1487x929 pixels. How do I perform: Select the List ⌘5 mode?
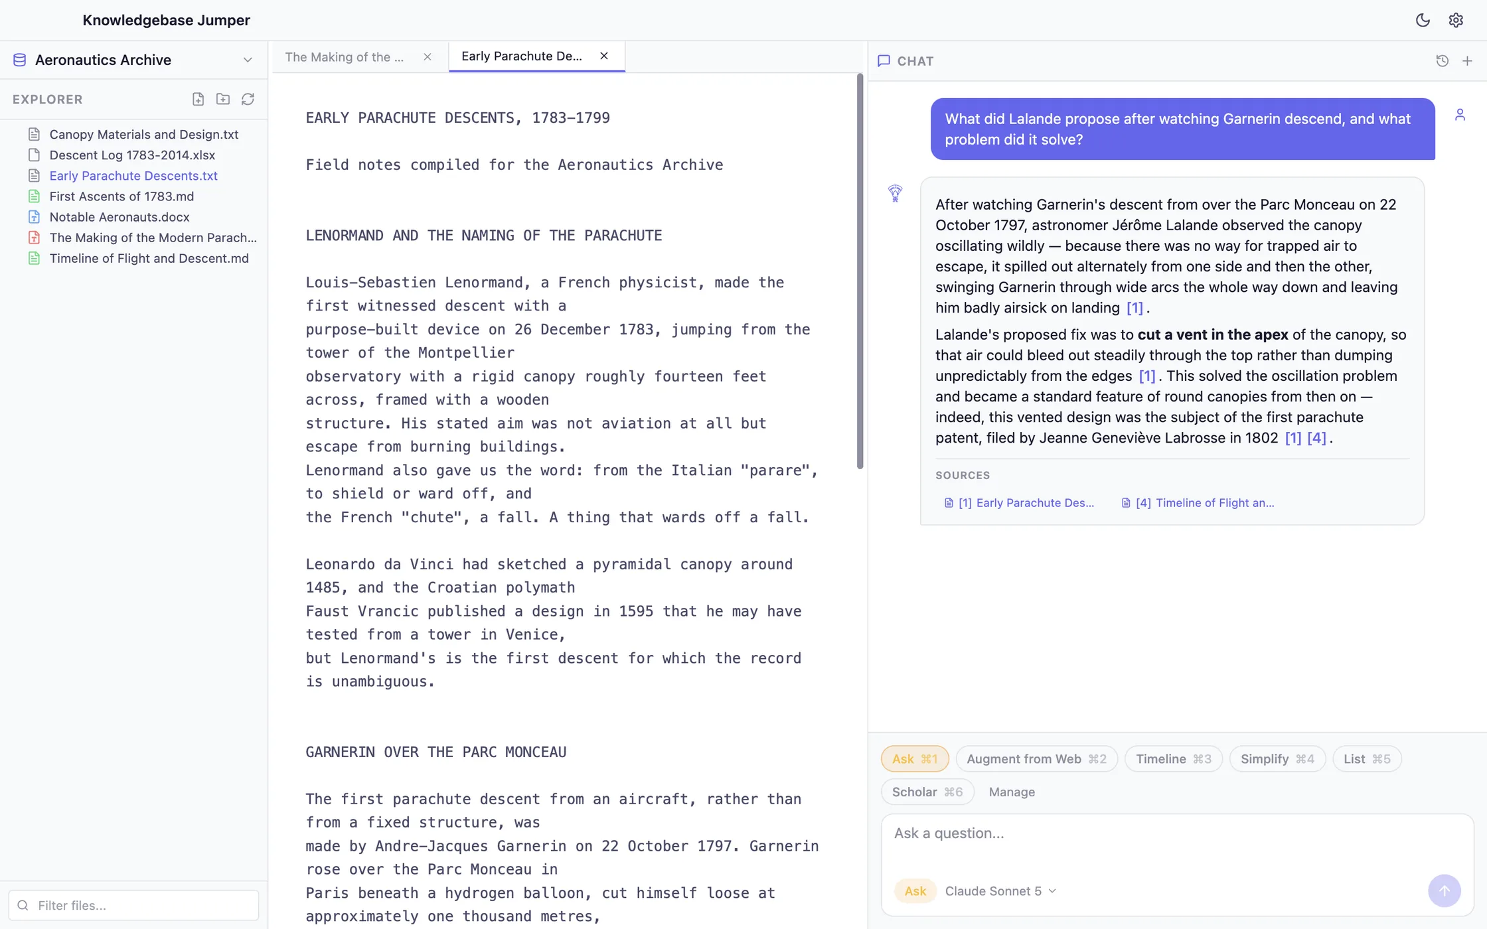(1367, 758)
